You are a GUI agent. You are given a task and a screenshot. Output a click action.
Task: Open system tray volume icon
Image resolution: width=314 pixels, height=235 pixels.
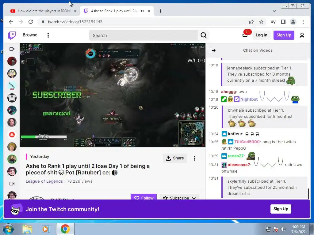[x=283, y=229]
